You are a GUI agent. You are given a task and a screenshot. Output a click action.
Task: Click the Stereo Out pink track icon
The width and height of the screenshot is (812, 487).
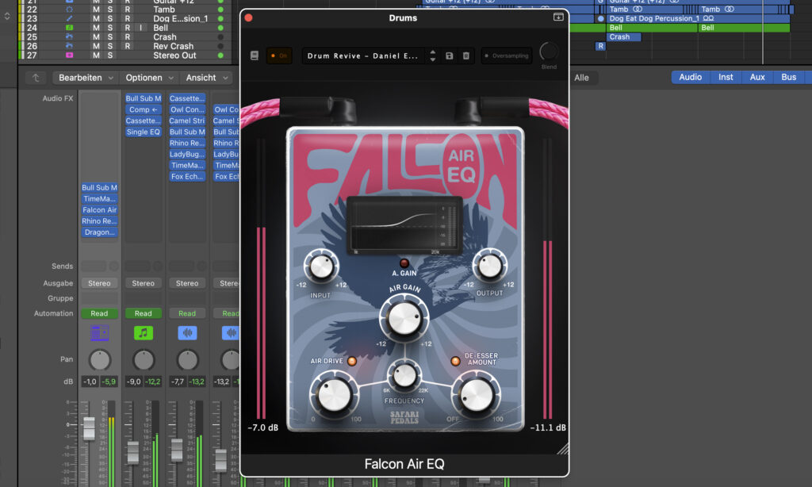pyautogui.click(x=70, y=55)
